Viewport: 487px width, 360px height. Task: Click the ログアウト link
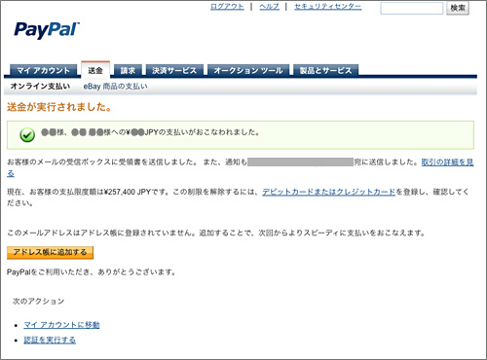click(227, 7)
